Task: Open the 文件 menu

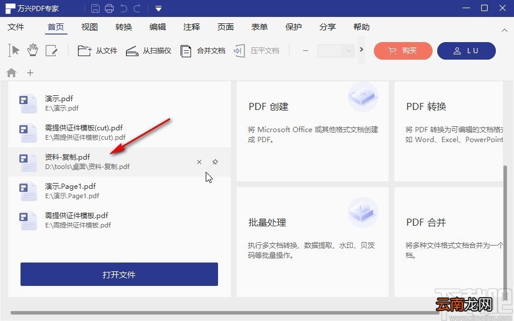Action: tap(16, 27)
